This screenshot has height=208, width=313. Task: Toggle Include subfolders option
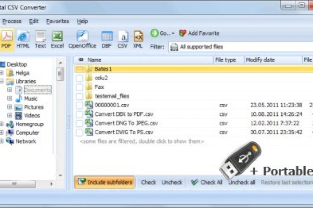point(104,183)
